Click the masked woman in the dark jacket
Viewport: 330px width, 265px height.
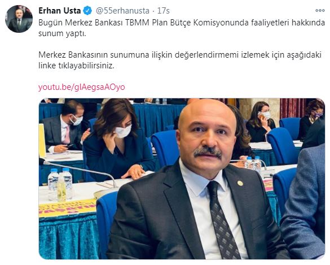tap(119, 140)
